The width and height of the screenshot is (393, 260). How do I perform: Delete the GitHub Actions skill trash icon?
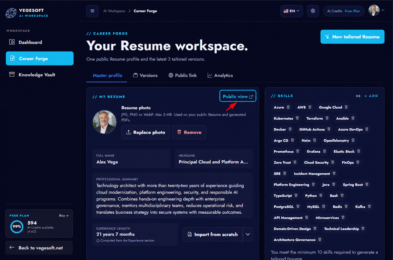click(x=329, y=129)
